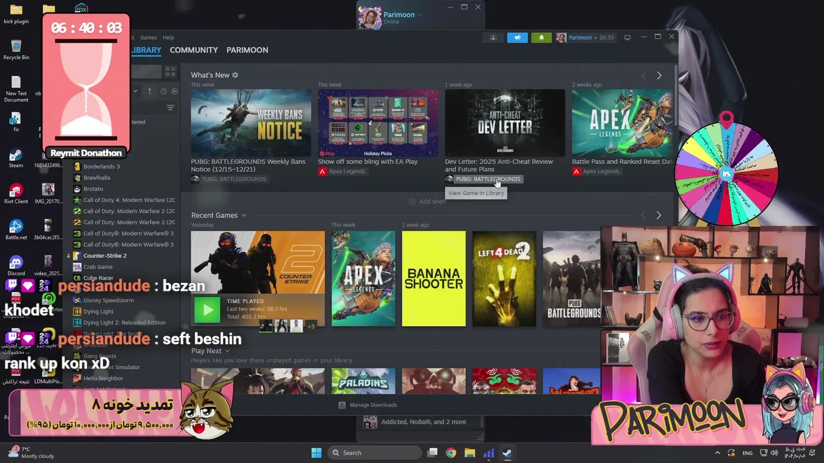Click PUBG: BATTLEGROUNDS tag under Weekly Bans Notice
This screenshot has width=824, height=463.
click(229, 179)
